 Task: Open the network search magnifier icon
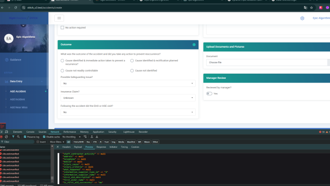pos(18,137)
